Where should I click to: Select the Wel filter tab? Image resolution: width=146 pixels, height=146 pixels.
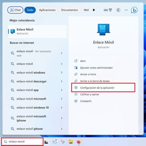pos(86,10)
